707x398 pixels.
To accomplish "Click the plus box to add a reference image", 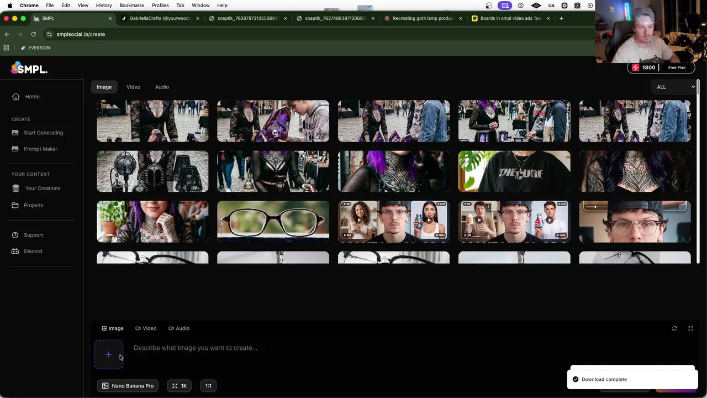I will point(109,355).
